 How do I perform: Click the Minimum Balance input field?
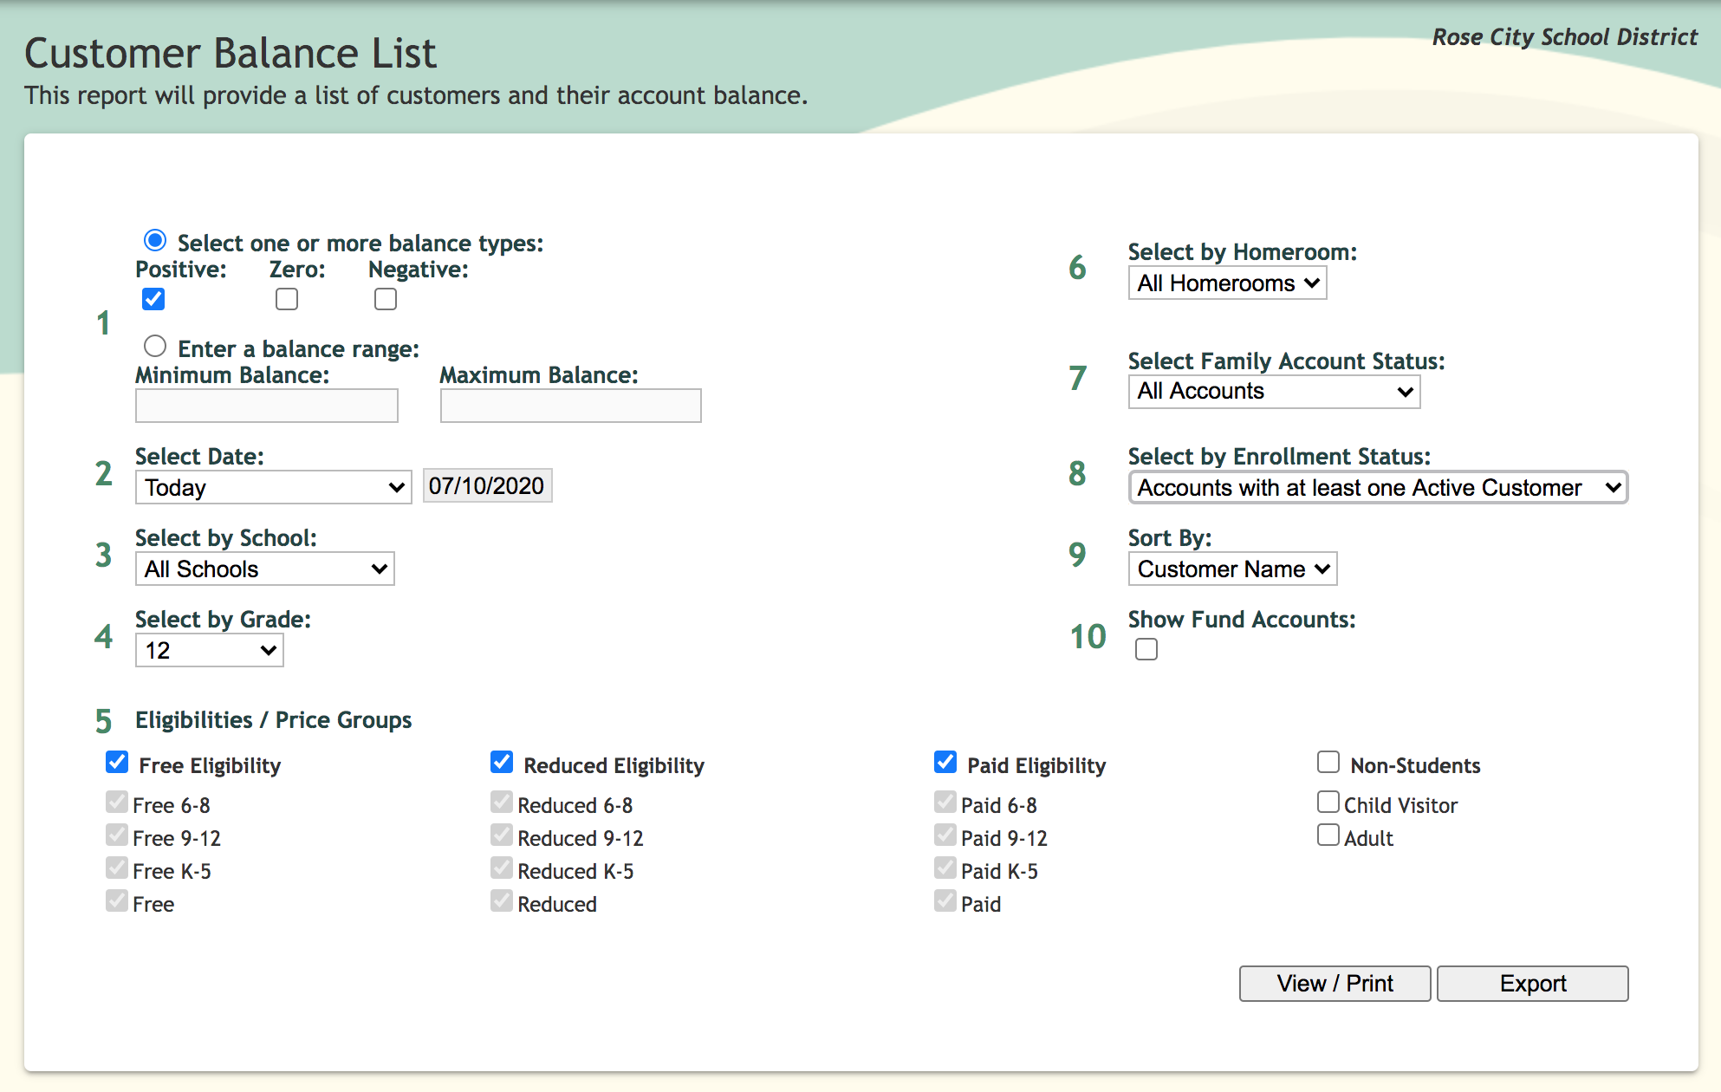pyautogui.click(x=267, y=406)
